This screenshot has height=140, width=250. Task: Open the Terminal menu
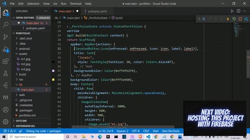point(75,3)
